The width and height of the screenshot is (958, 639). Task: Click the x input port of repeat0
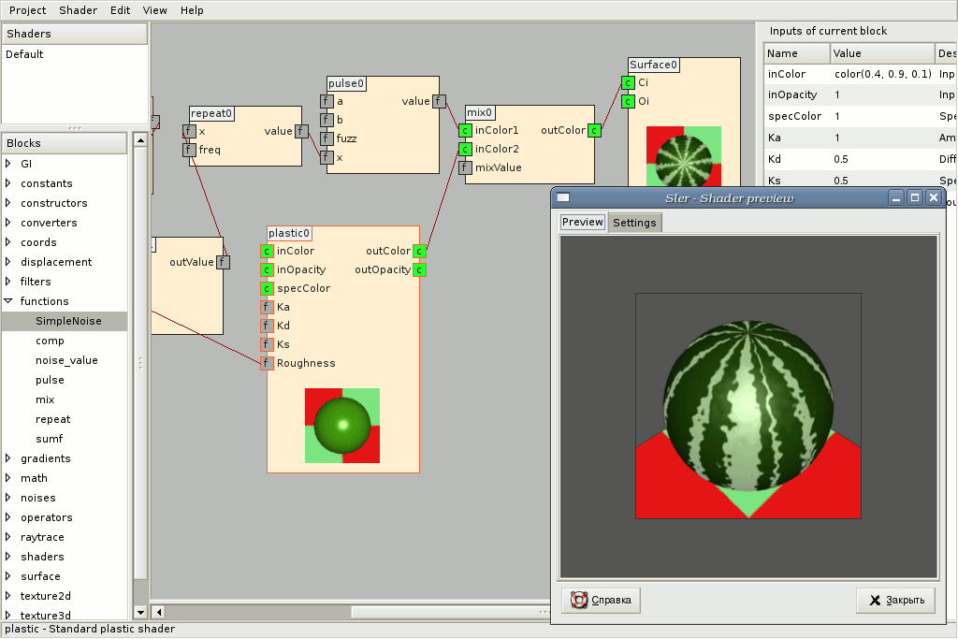point(189,131)
